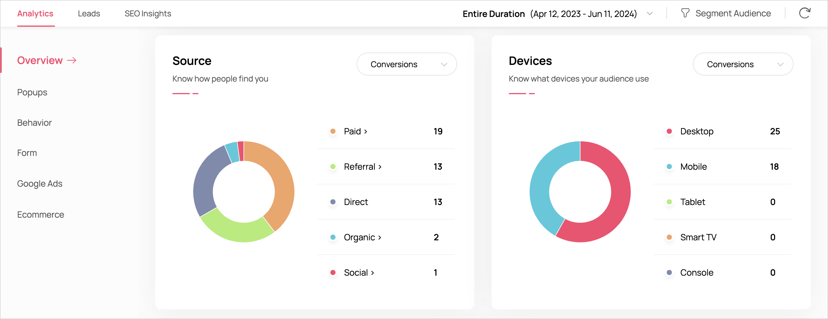The image size is (828, 319).
Task: Click the refresh icon at top right
Action: (804, 13)
